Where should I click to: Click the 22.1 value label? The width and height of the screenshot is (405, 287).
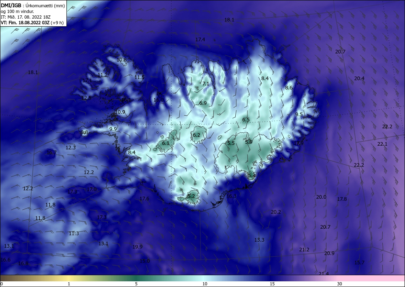pos(382,144)
